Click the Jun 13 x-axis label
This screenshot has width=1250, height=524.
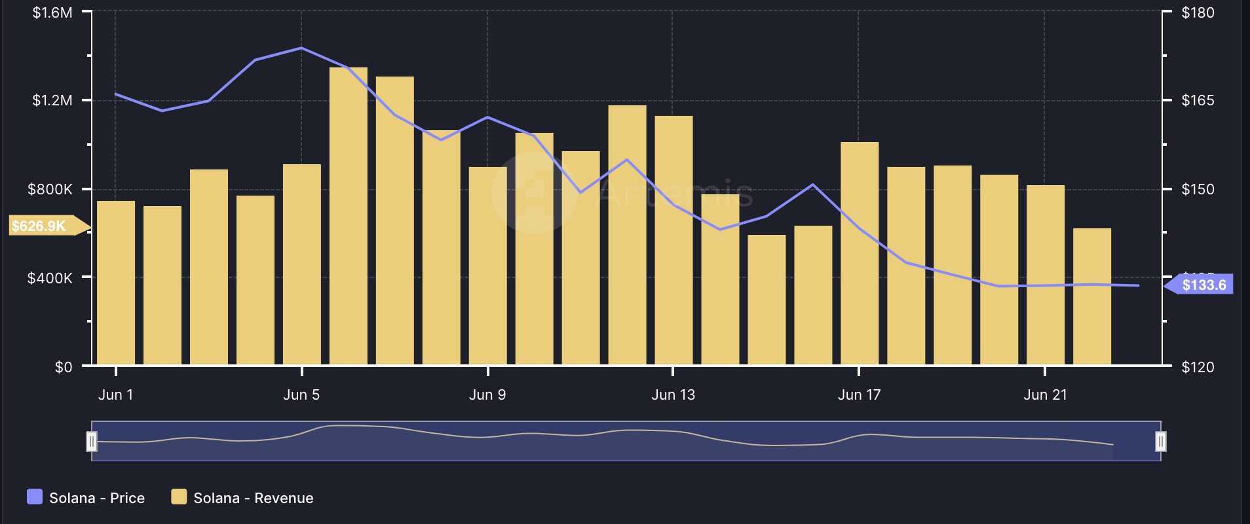[x=673, y=395]
